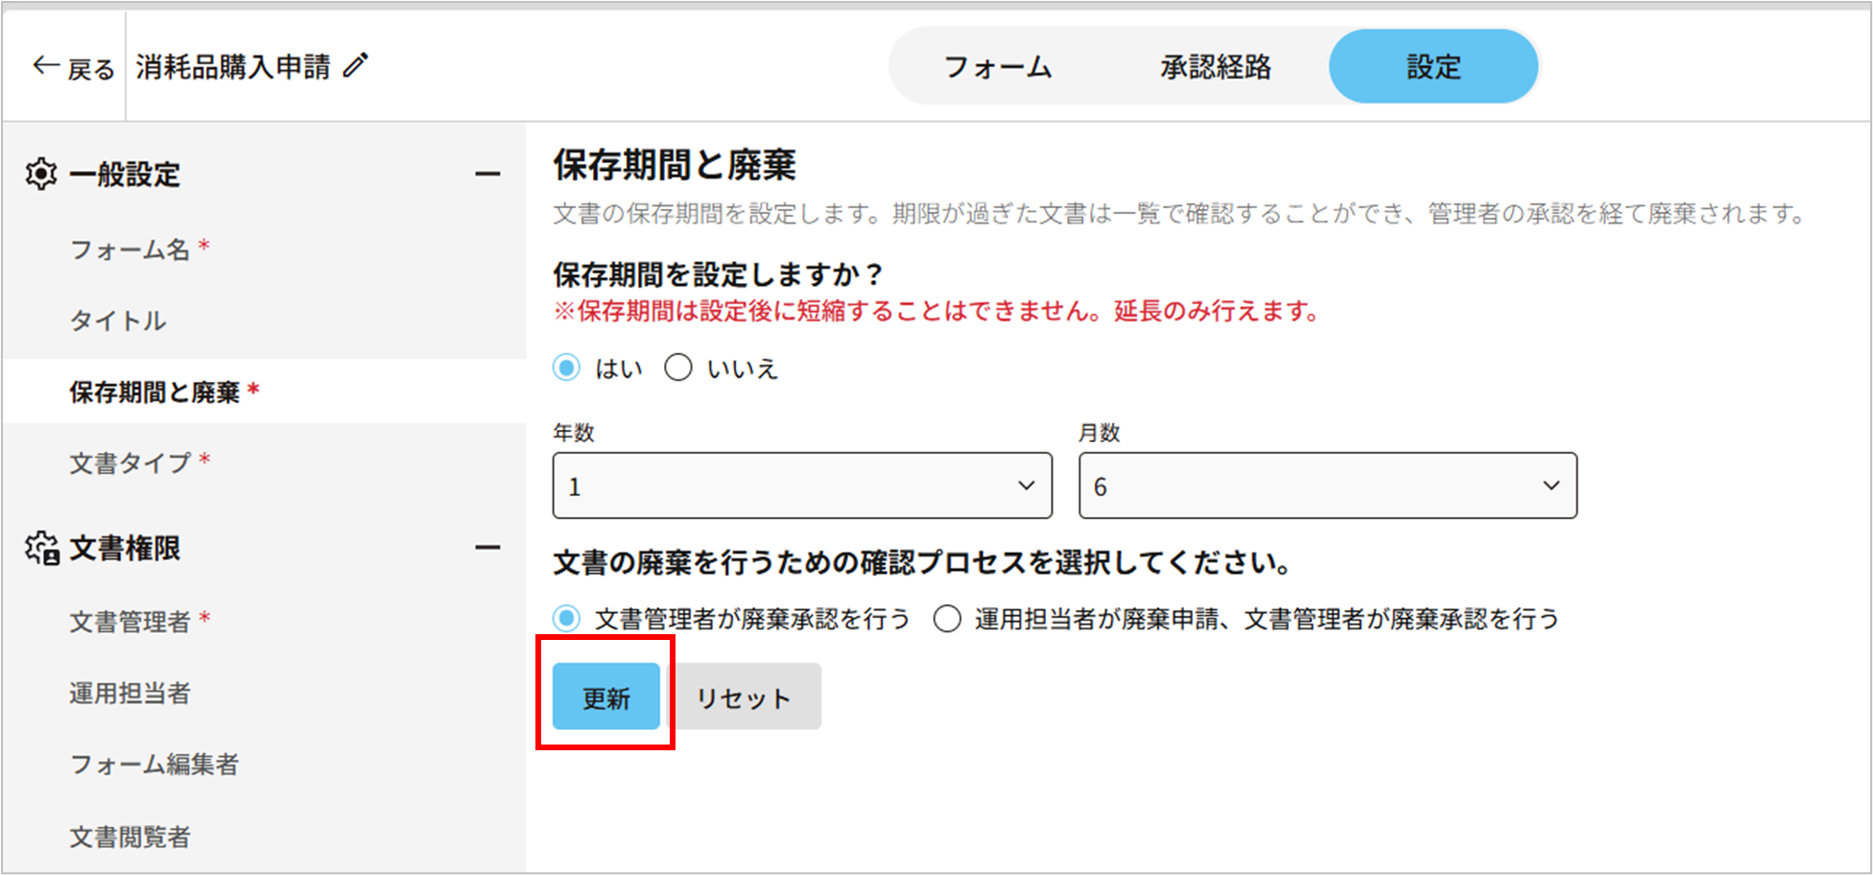Collapse the 一般設定 section
1873x875 pixels.
pos(487,174)
